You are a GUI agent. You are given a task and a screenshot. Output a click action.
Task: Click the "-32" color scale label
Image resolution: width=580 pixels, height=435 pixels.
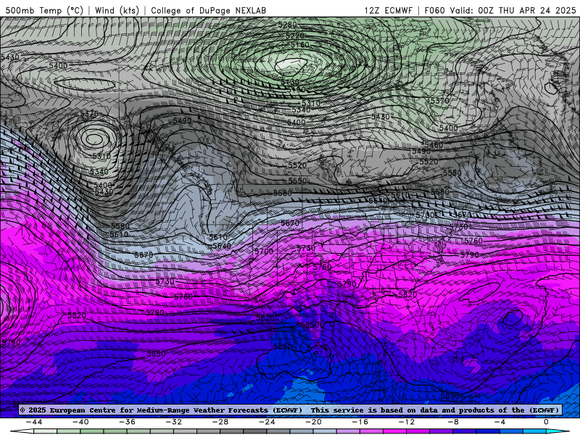point(174,422)
